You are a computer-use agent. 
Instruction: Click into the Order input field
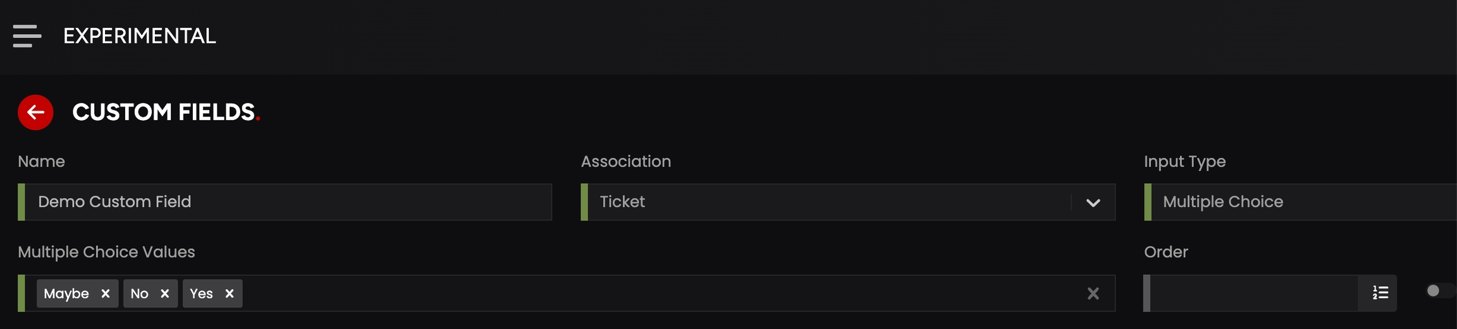tap(1252, 293)
